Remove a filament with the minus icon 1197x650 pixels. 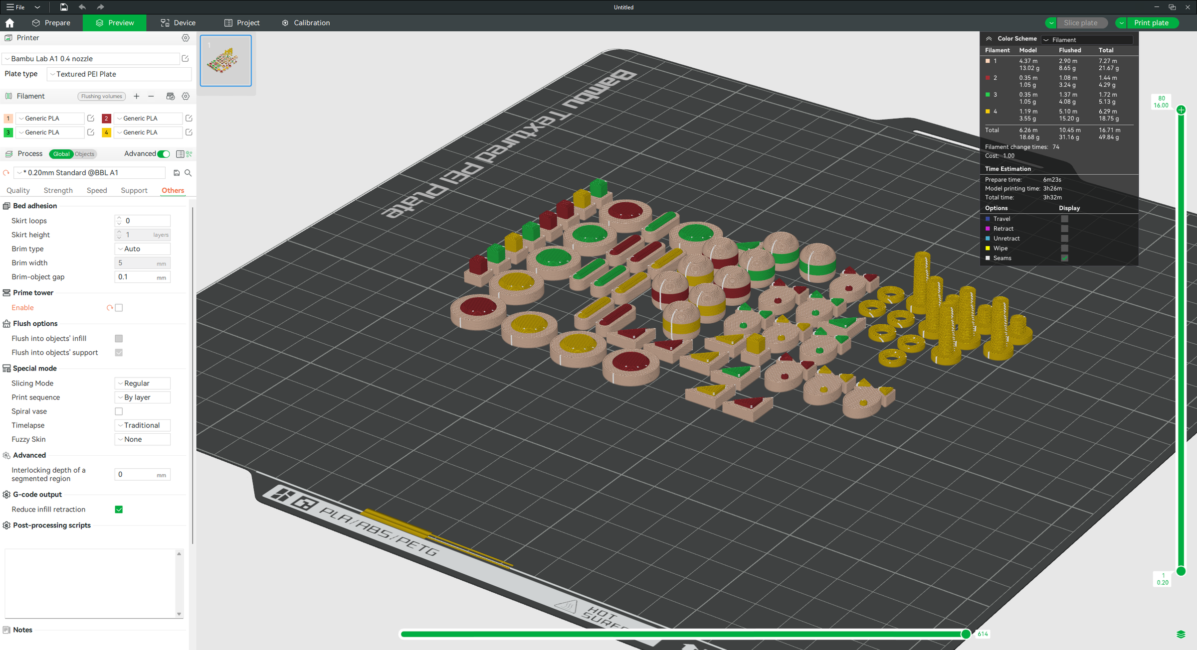151,96
